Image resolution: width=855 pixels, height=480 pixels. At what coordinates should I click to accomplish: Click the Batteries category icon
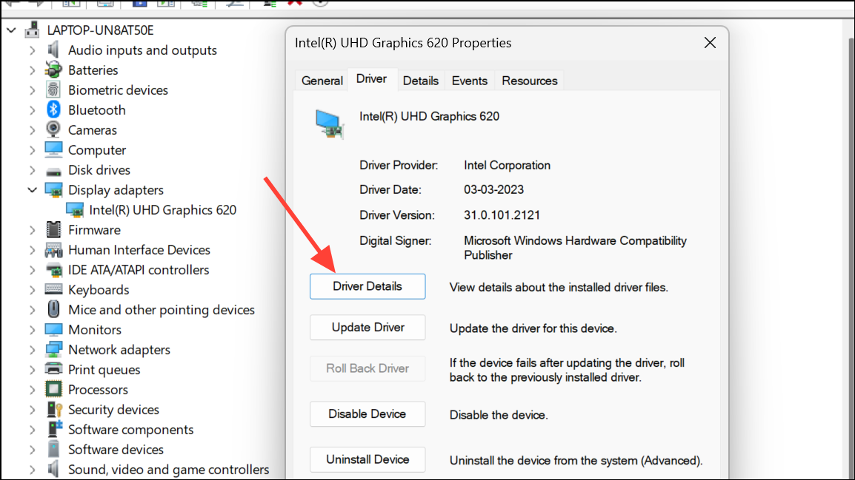pyautogui.click(x=53, y=70)
